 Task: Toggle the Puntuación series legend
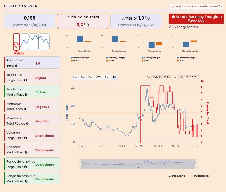click(x=199, y=176)
